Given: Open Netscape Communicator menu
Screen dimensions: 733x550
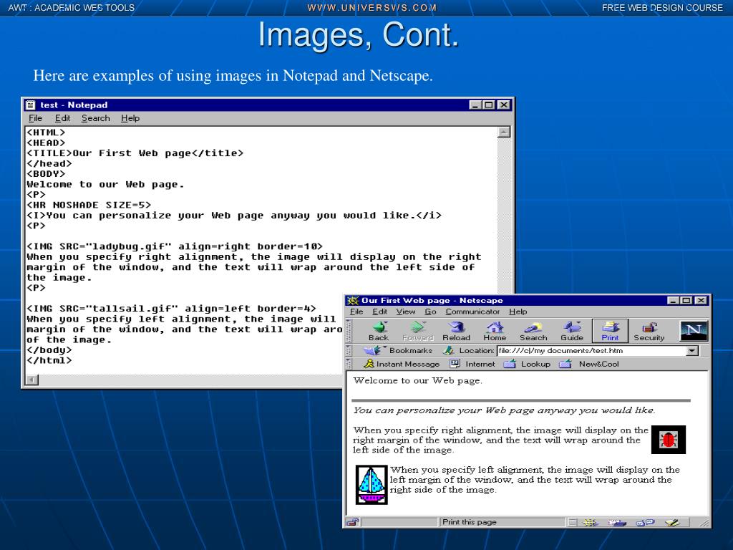Looking at the screenshot, I should pyautogui.click(x=472, y=312).
